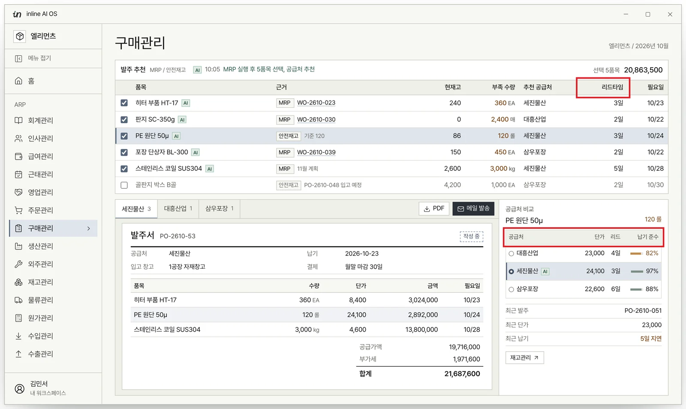Open 재고관리 boxes icon
The width and height of the screenshot is (686, 409).
[18, 282]
